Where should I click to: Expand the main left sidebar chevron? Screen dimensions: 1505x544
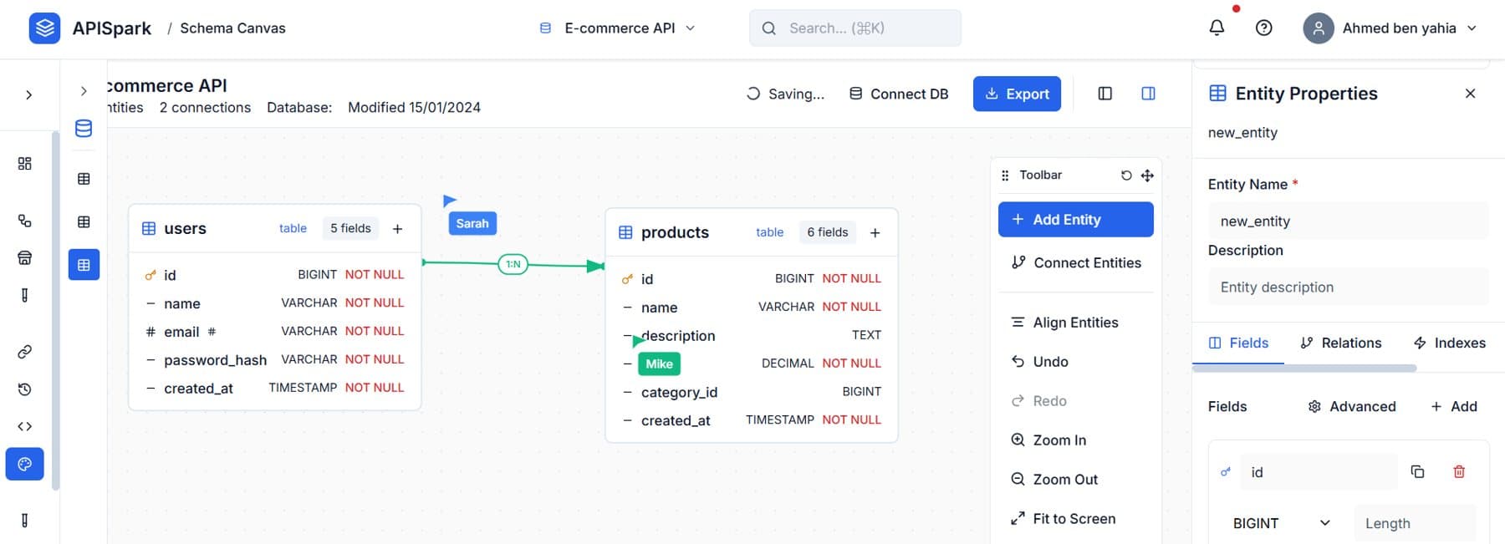tap(29, 94)
